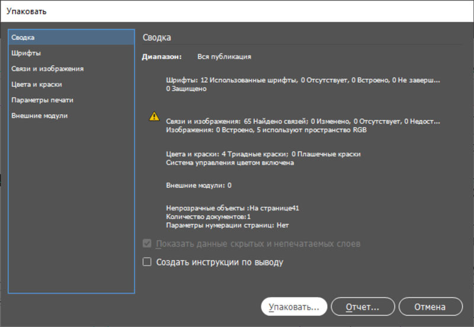Enable Создать инструкции по выводу checkbox
Viewport: 474px width, 327px height.
pyautogui.click(x=148, y=262)
